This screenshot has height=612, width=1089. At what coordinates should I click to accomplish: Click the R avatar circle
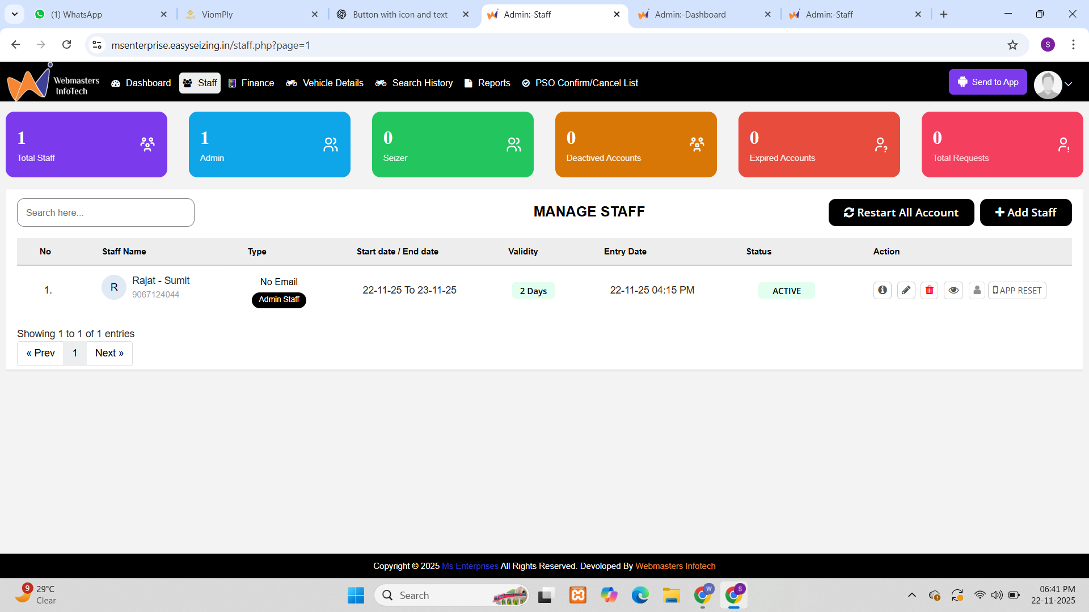(114, 287)
